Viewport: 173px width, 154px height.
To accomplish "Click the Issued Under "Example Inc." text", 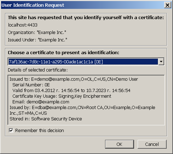I will [x=38, y=40].
